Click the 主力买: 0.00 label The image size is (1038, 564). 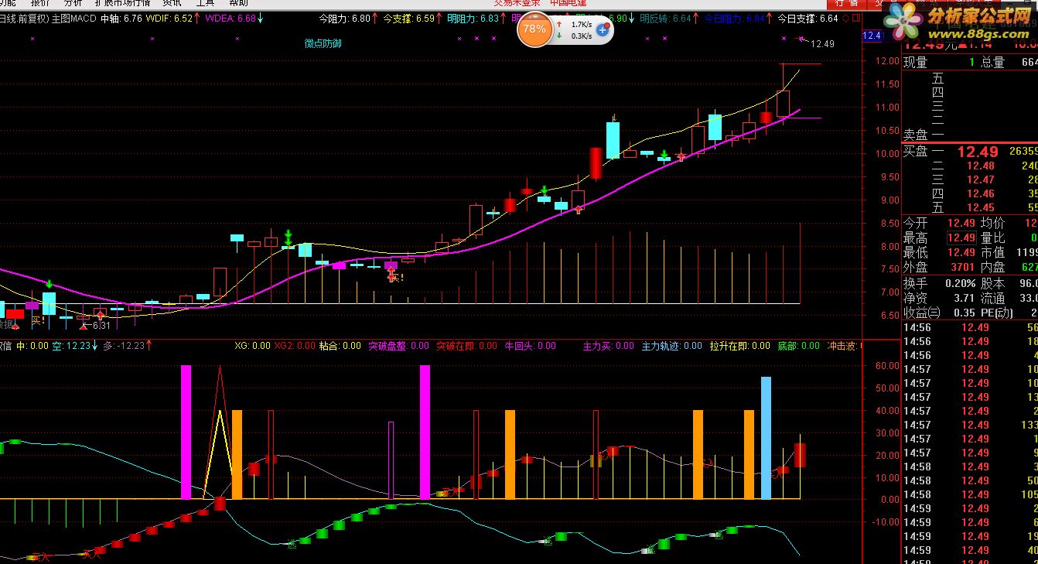(608, 346)
